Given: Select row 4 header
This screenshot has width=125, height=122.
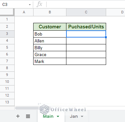Looking at the screenshot, I should [7, 41].
